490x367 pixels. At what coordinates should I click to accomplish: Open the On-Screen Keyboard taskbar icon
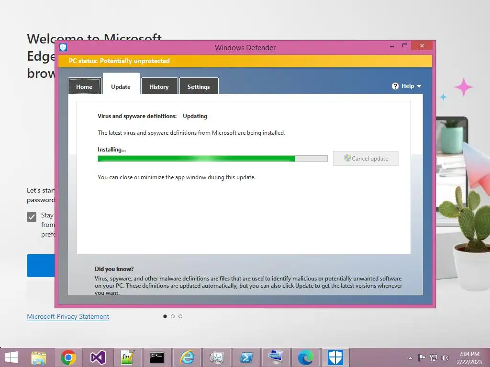pyautogui.click(x=276, y=357)
